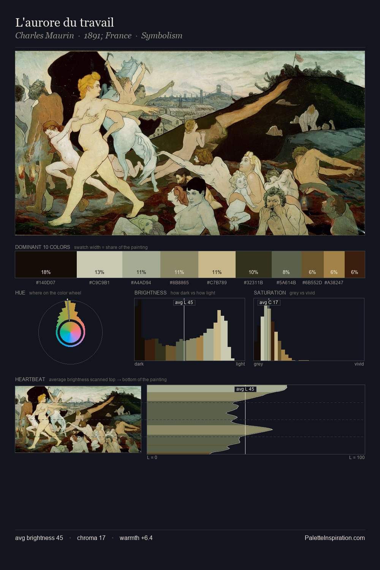Click the L = 100 axis label
Image resolution: width=380 pixels, height=570 pixels.
click(x=357, y=458)
